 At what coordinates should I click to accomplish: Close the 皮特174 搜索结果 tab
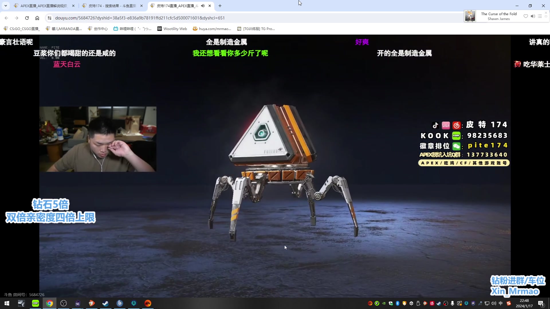[142, 6]
